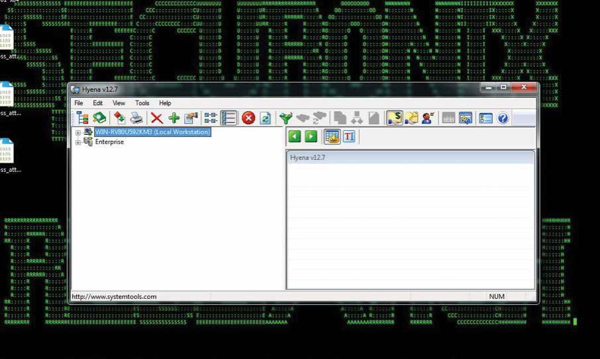Screen dimensions: 600x359
Task: Toggle the highlighted list view toolbar button
Action: (229, 118)
